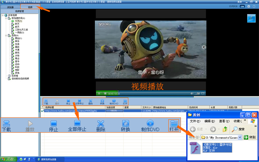
Task: Open the address dropdown in the 原创 window
Action: [240, 137]
